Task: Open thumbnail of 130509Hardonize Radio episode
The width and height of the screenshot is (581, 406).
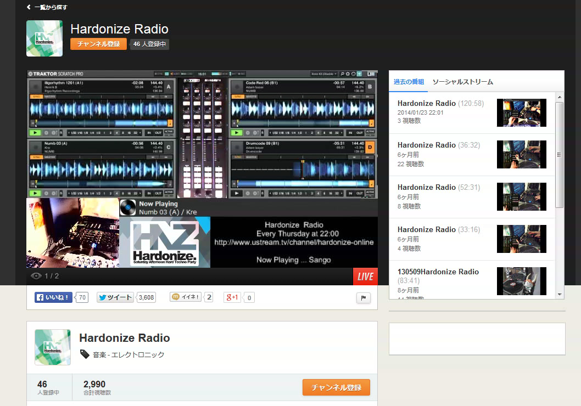Action: coord(521,281)
